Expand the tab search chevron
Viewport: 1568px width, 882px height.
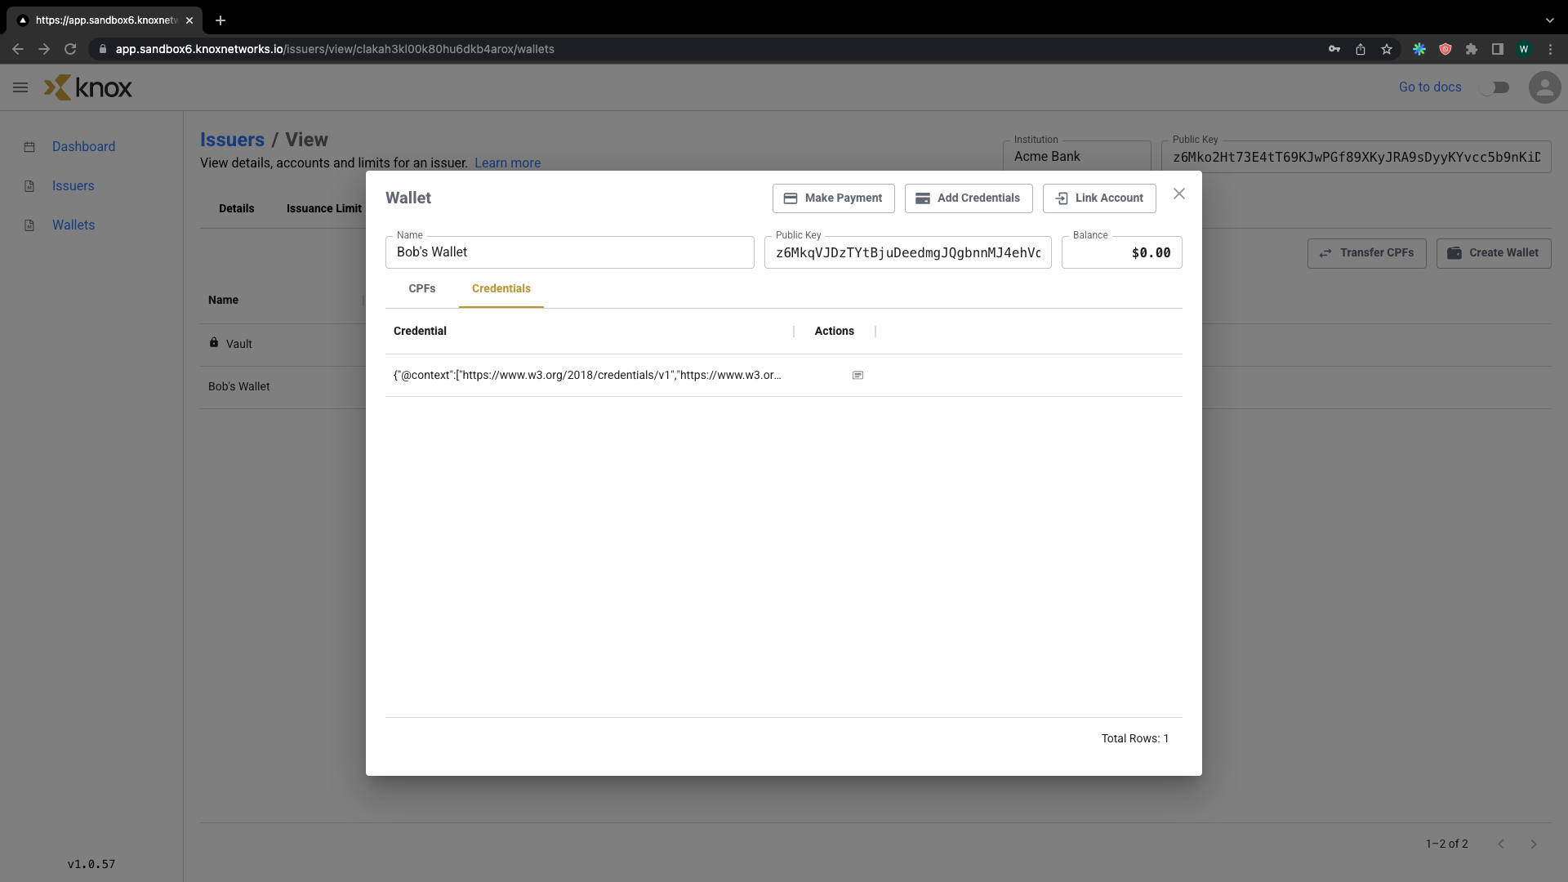coord(1550,20)
